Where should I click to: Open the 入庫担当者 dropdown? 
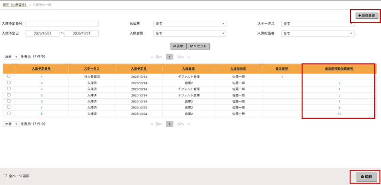coord(317,34)
